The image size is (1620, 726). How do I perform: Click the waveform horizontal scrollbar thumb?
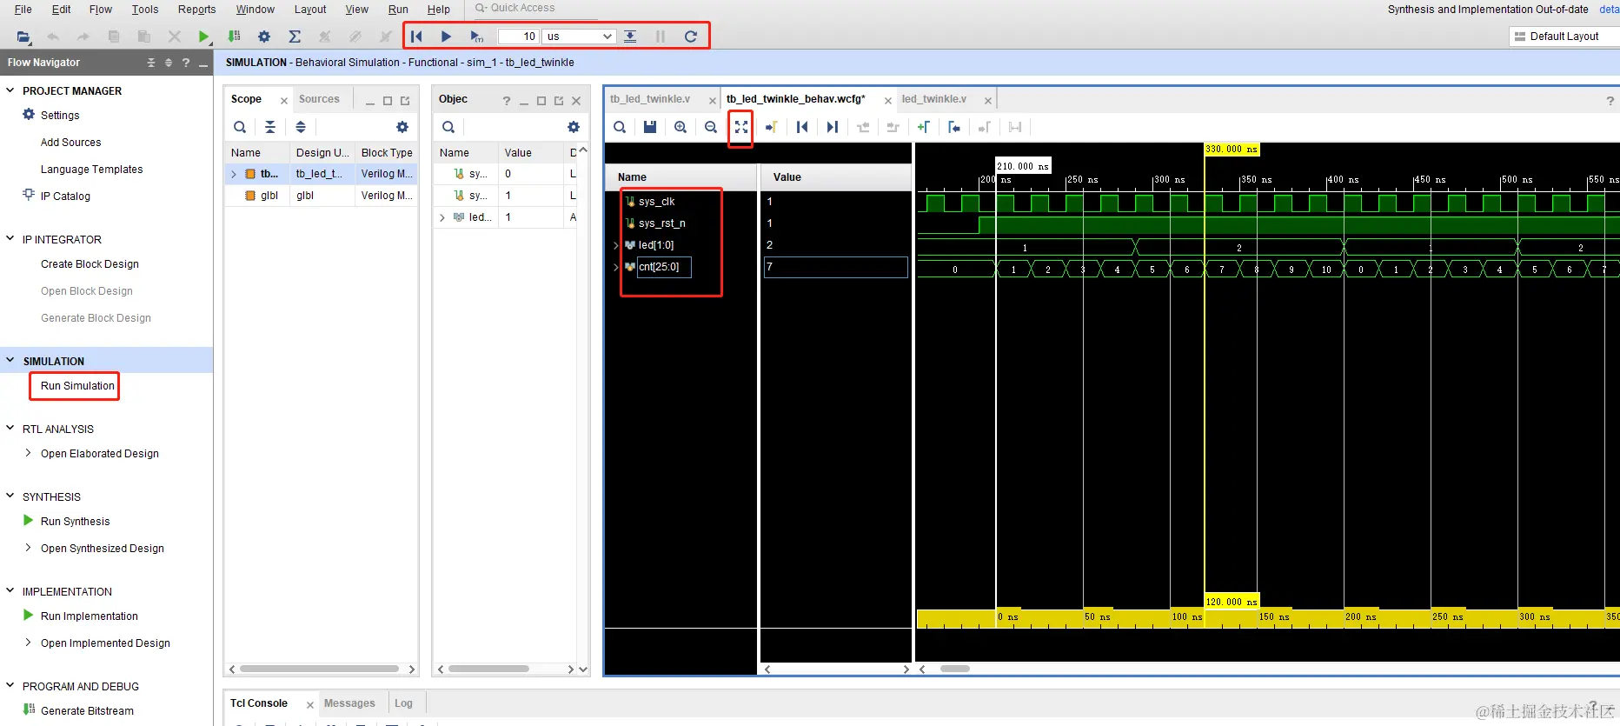click(x=955, y=669)
